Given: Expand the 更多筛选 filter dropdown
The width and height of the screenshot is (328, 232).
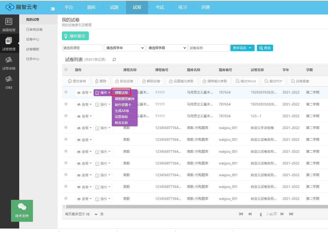Looking at the screenshot, I should 242,48.
